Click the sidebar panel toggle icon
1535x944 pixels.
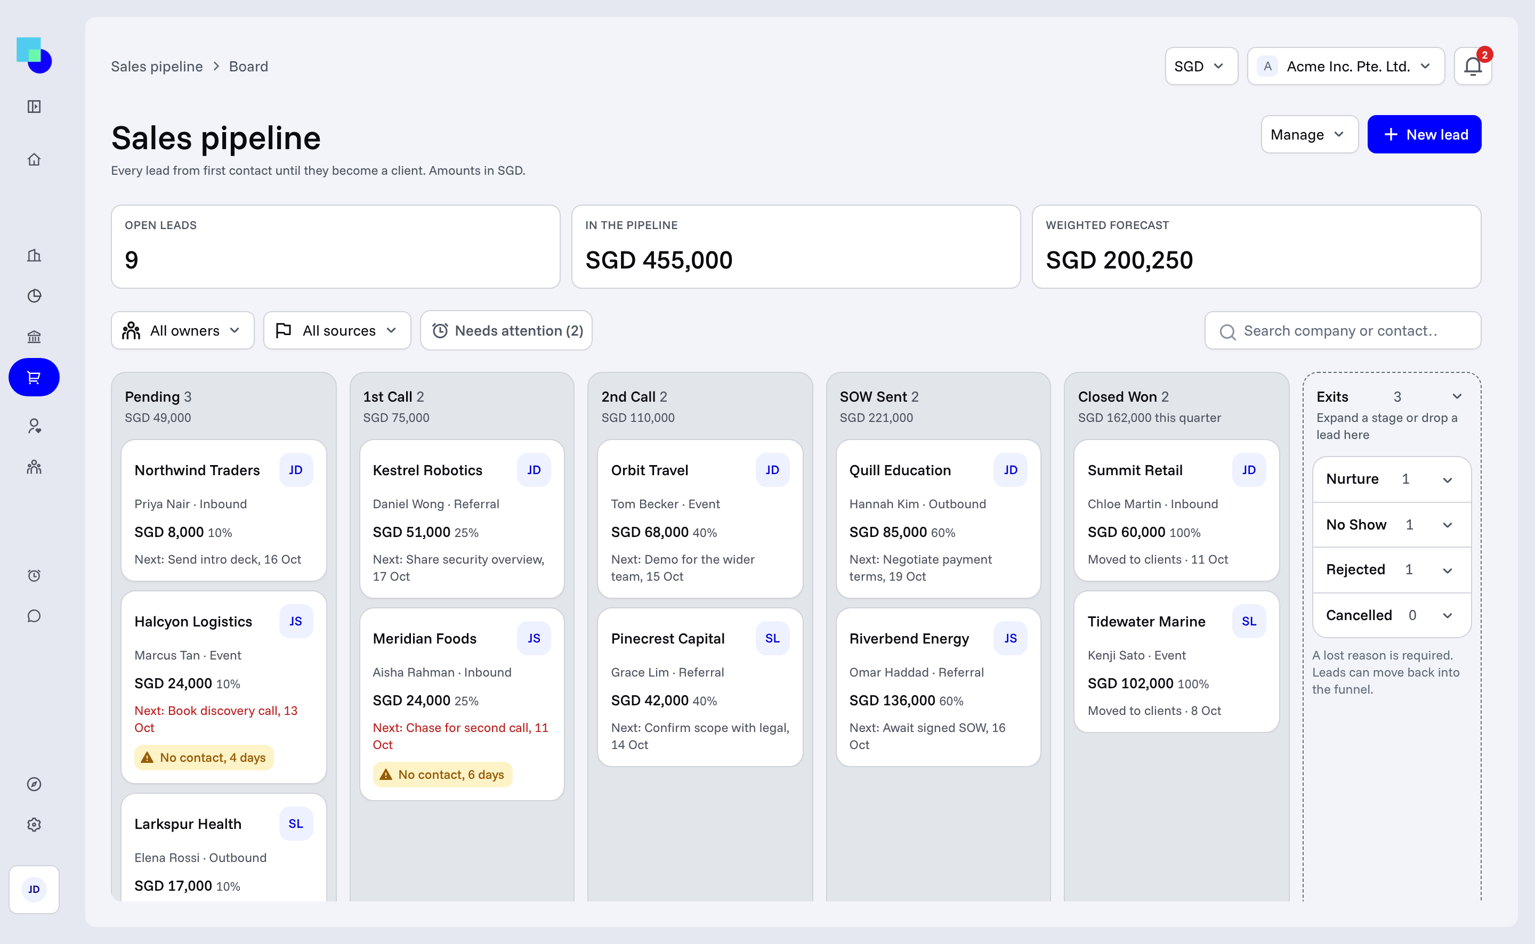pos(34,107)
